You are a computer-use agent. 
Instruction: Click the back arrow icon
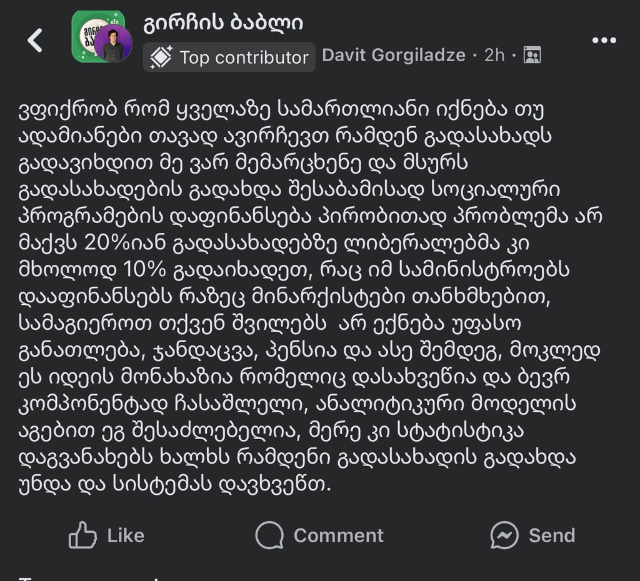pyautogui.click(x=36, y=39)
